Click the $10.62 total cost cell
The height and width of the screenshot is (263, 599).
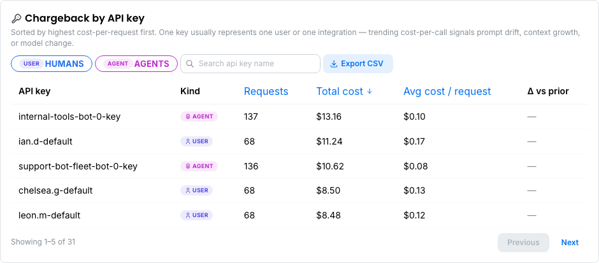pyautogui.click(x=330, y=166)
